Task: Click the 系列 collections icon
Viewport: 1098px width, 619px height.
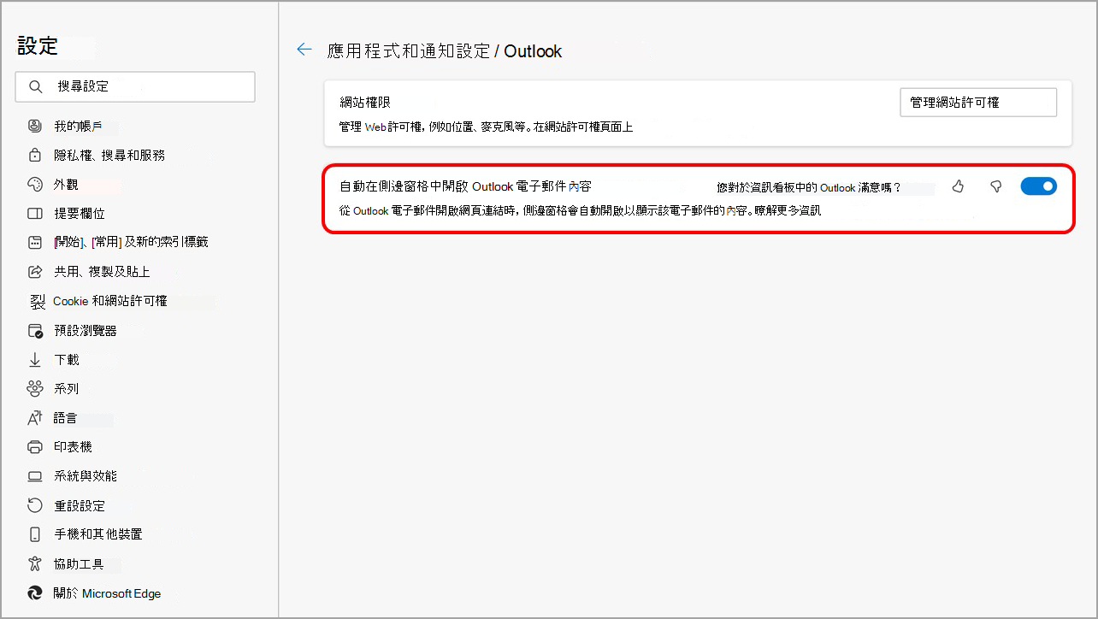Action: [x=35, y=388]
